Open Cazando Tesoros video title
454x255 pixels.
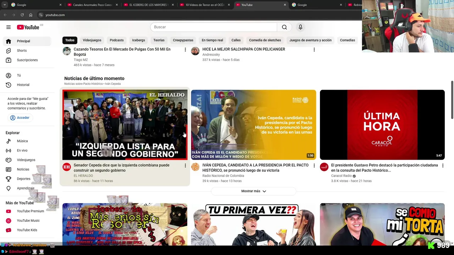coord(122,52)
